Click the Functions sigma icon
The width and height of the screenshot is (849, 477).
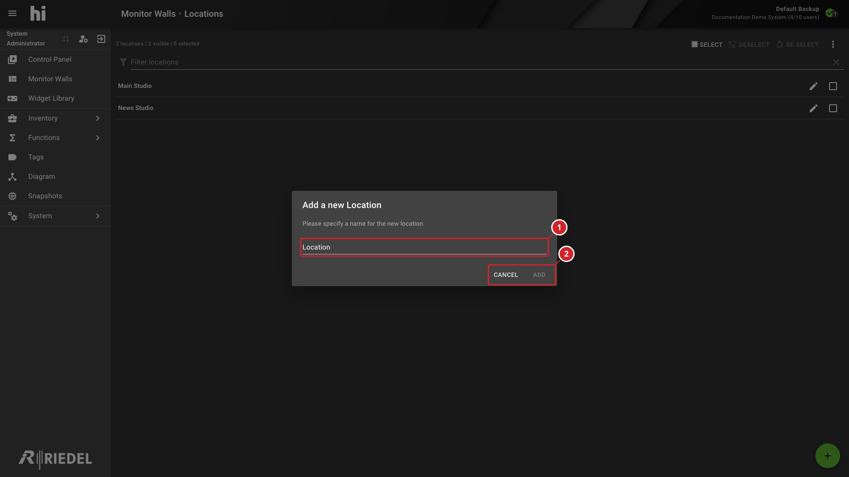click(x=12, y=137)
